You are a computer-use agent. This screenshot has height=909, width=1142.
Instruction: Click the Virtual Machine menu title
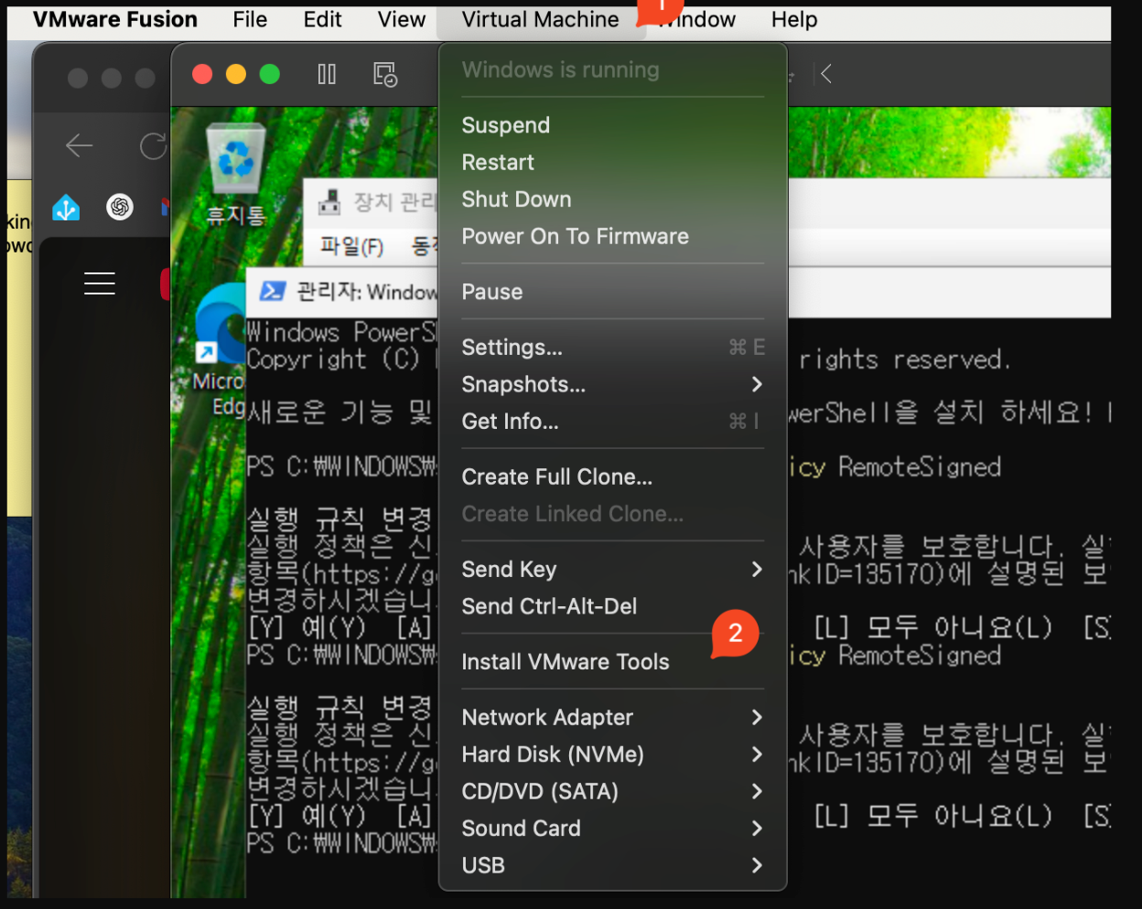coord(540,19)
